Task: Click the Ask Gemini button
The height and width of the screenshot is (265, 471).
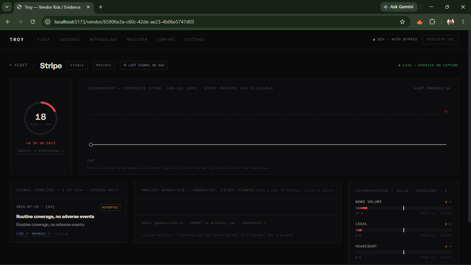Action: coord(399,7)
